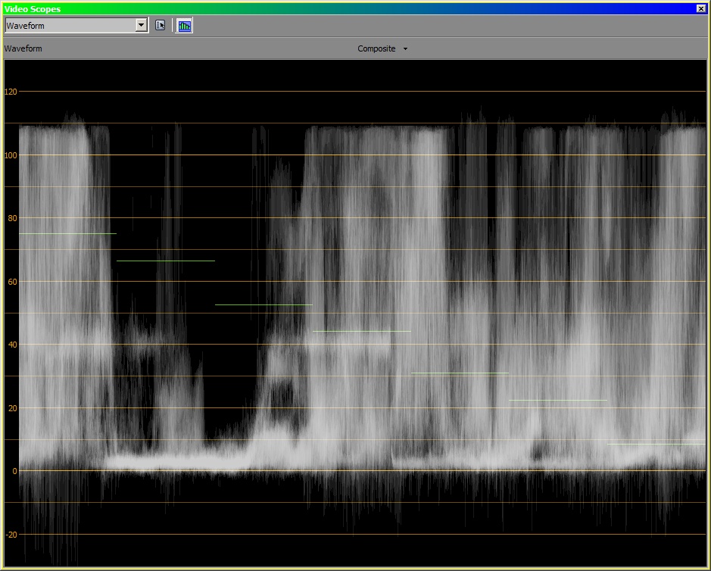Click the Video Scopes title bar text
The height and width of the screenshot is (571, 711).
33,8
